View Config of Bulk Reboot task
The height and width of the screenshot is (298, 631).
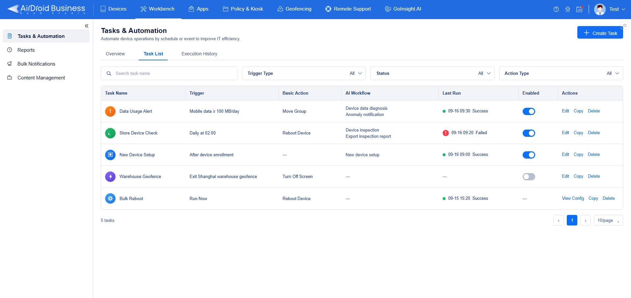[573, 198]
